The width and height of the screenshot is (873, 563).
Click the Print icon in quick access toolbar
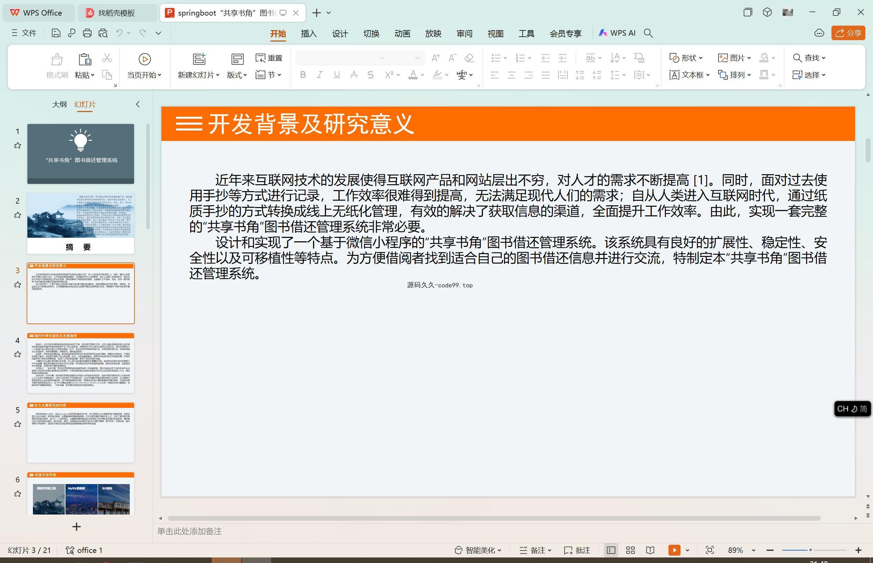pos(87,33)
